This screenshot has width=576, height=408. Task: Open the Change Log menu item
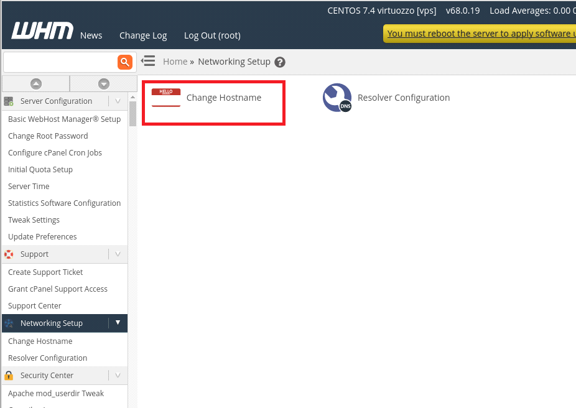click(x=143, y=35)
